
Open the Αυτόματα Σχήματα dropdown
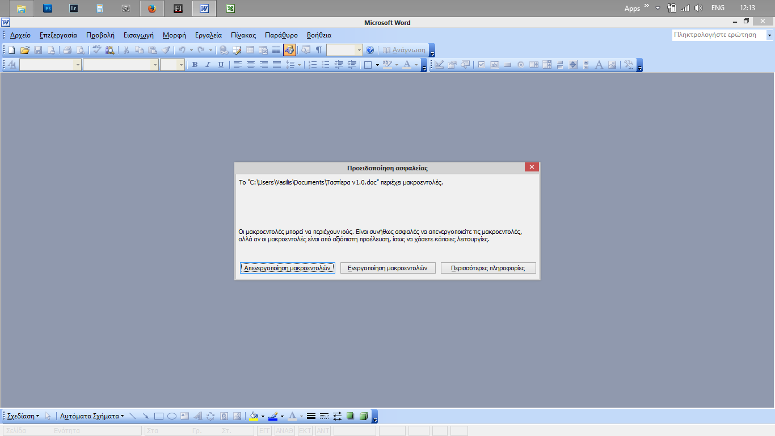[x=91, y=416]
